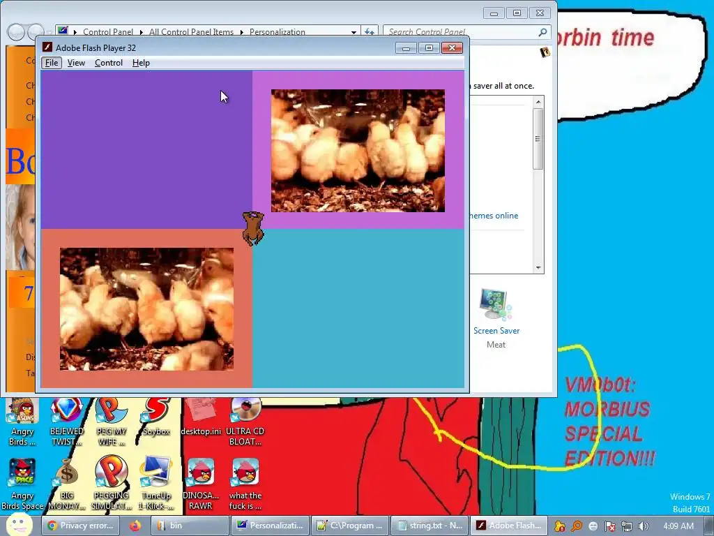Select the ULTRA CD BLOAT desktop icon

[x=245, y=422]
